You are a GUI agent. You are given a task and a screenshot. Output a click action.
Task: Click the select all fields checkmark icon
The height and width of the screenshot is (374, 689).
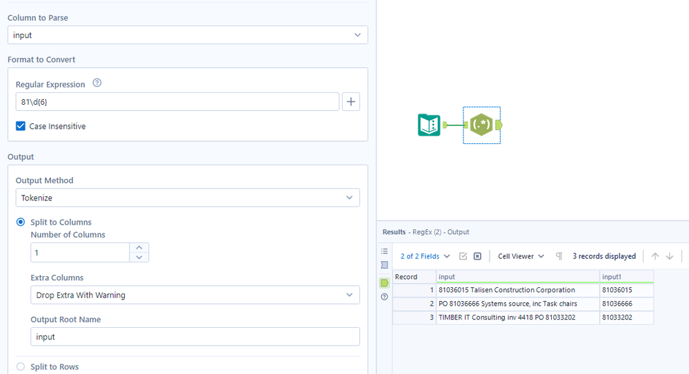coord(463,256)
